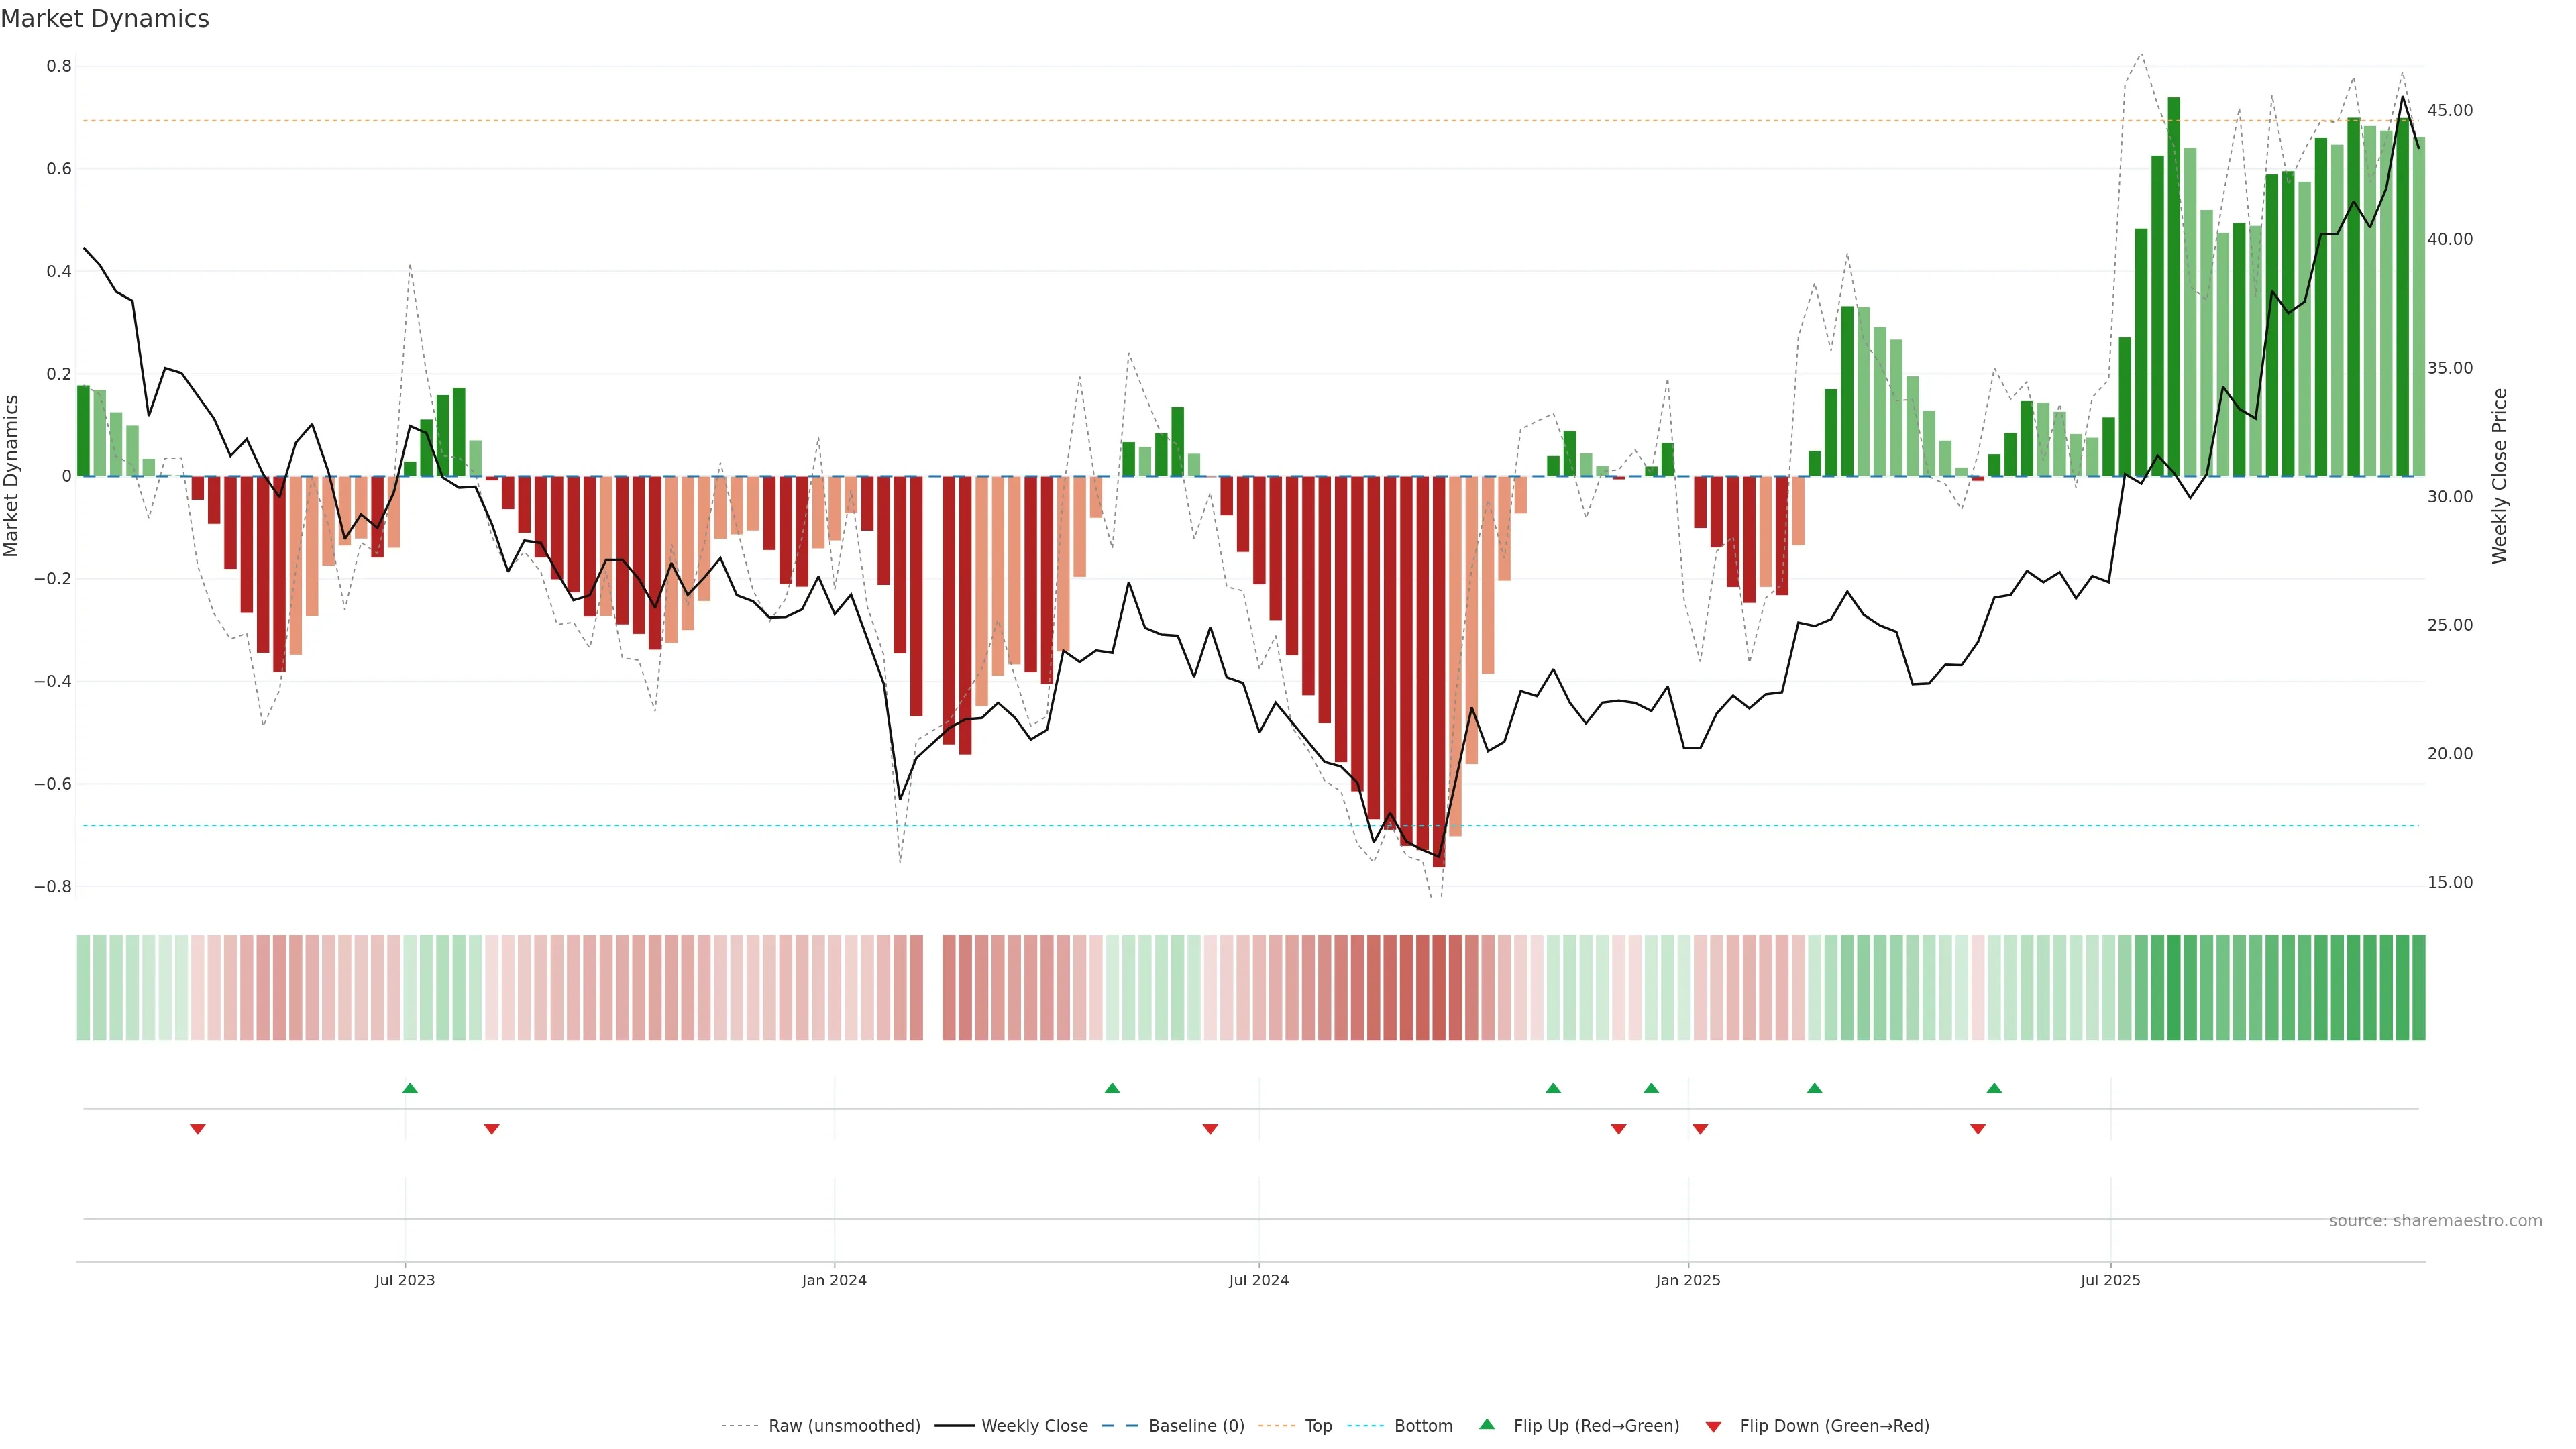Viewport: 2576px width, 1449px height.
Task: Click the Flip Down marker near Jan 2025
Action: [1700, 1129]
